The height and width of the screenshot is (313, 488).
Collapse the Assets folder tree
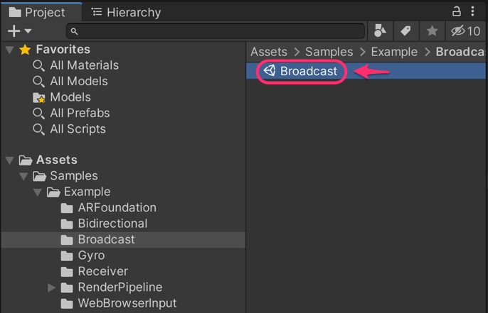(x=10, y=160)
